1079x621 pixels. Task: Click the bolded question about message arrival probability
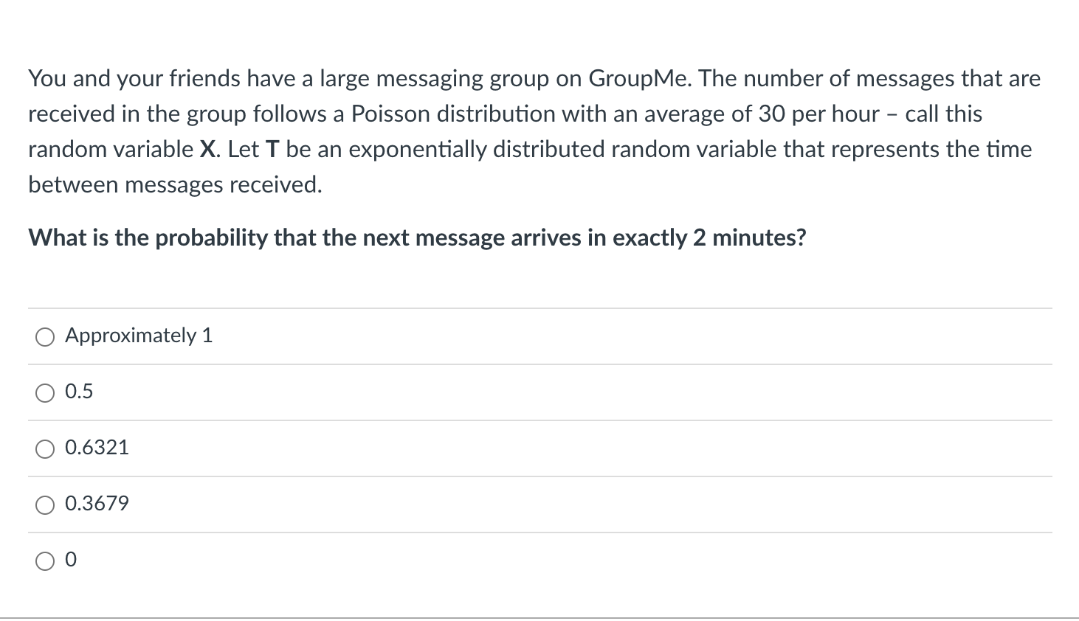417,237
